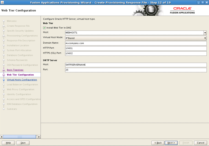Image resolution: width=209 pixels, height=146 pixels.
Task: Toggle Install Web Tier in DMZ checkbox
Action: pos(44,28)
